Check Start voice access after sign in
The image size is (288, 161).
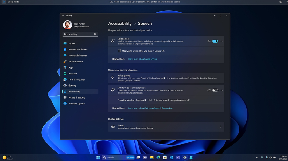point(119,51)
